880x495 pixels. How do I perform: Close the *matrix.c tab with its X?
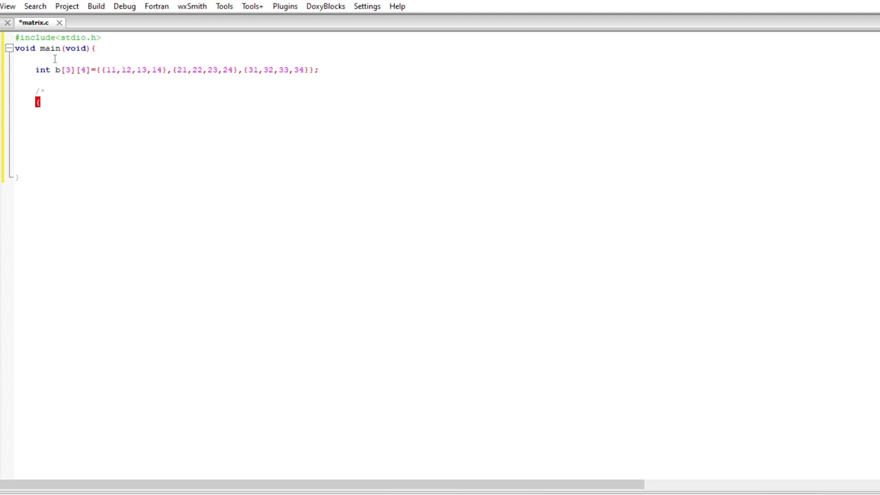(59, 23)
